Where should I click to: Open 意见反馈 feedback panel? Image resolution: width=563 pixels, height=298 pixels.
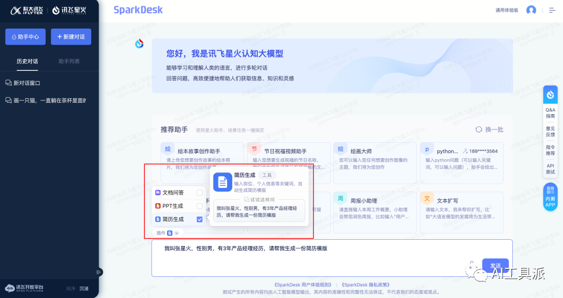pyautogui.click(x=550, y=131)
